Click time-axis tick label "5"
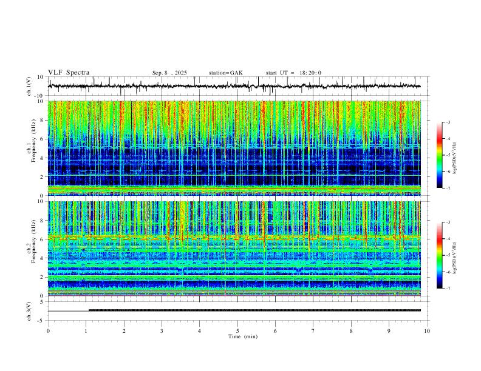The width and height of the screenshot is (481, 371). click(237, 331)
